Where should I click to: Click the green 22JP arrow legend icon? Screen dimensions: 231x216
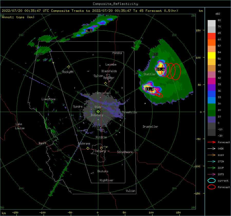click(211, 168)
